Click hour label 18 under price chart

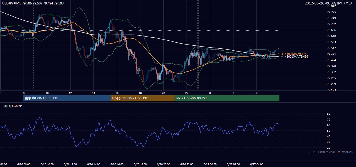(x=140, y=93)
